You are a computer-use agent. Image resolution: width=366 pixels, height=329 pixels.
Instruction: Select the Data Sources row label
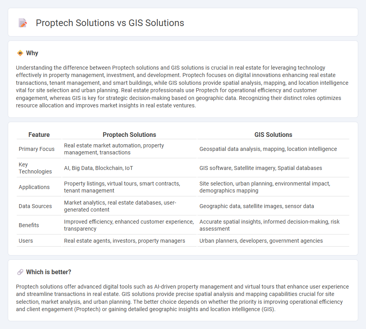point(35,206)
